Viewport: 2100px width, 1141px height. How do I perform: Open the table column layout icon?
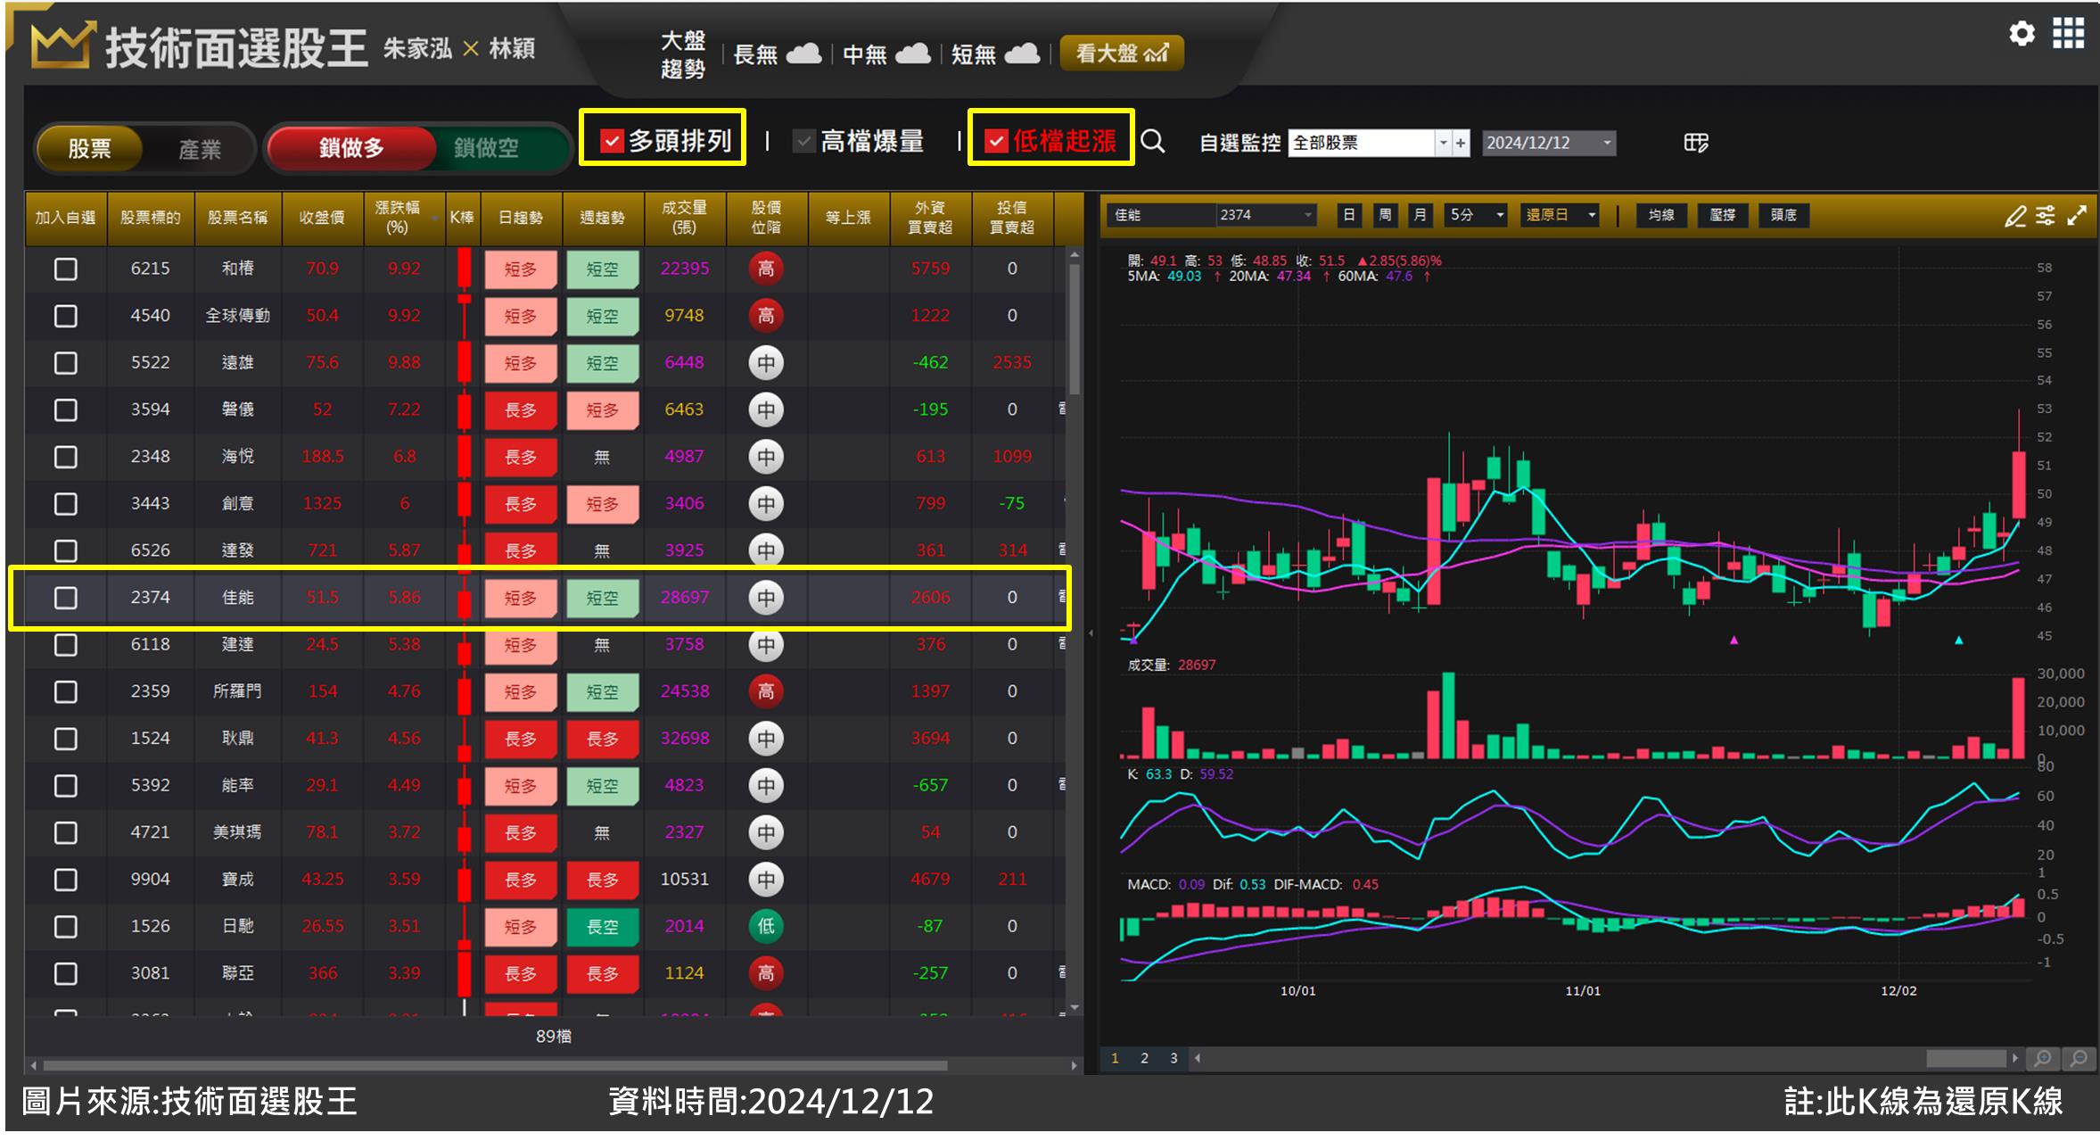[1695, 143]
